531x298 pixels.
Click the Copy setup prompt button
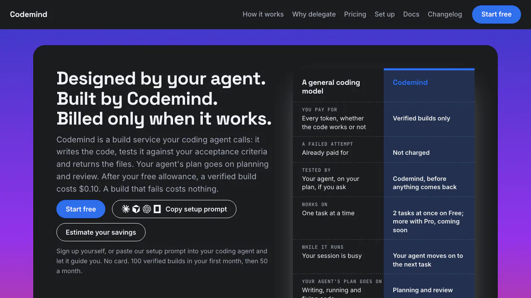point(174,209)
